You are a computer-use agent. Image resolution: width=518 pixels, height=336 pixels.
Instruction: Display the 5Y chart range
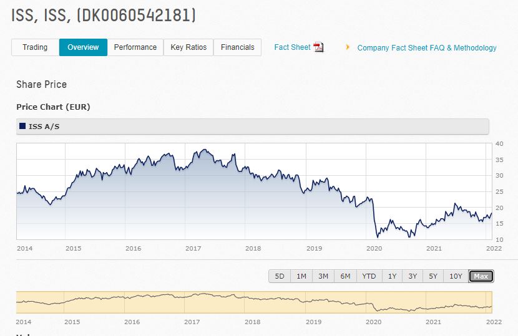point(433,276)
